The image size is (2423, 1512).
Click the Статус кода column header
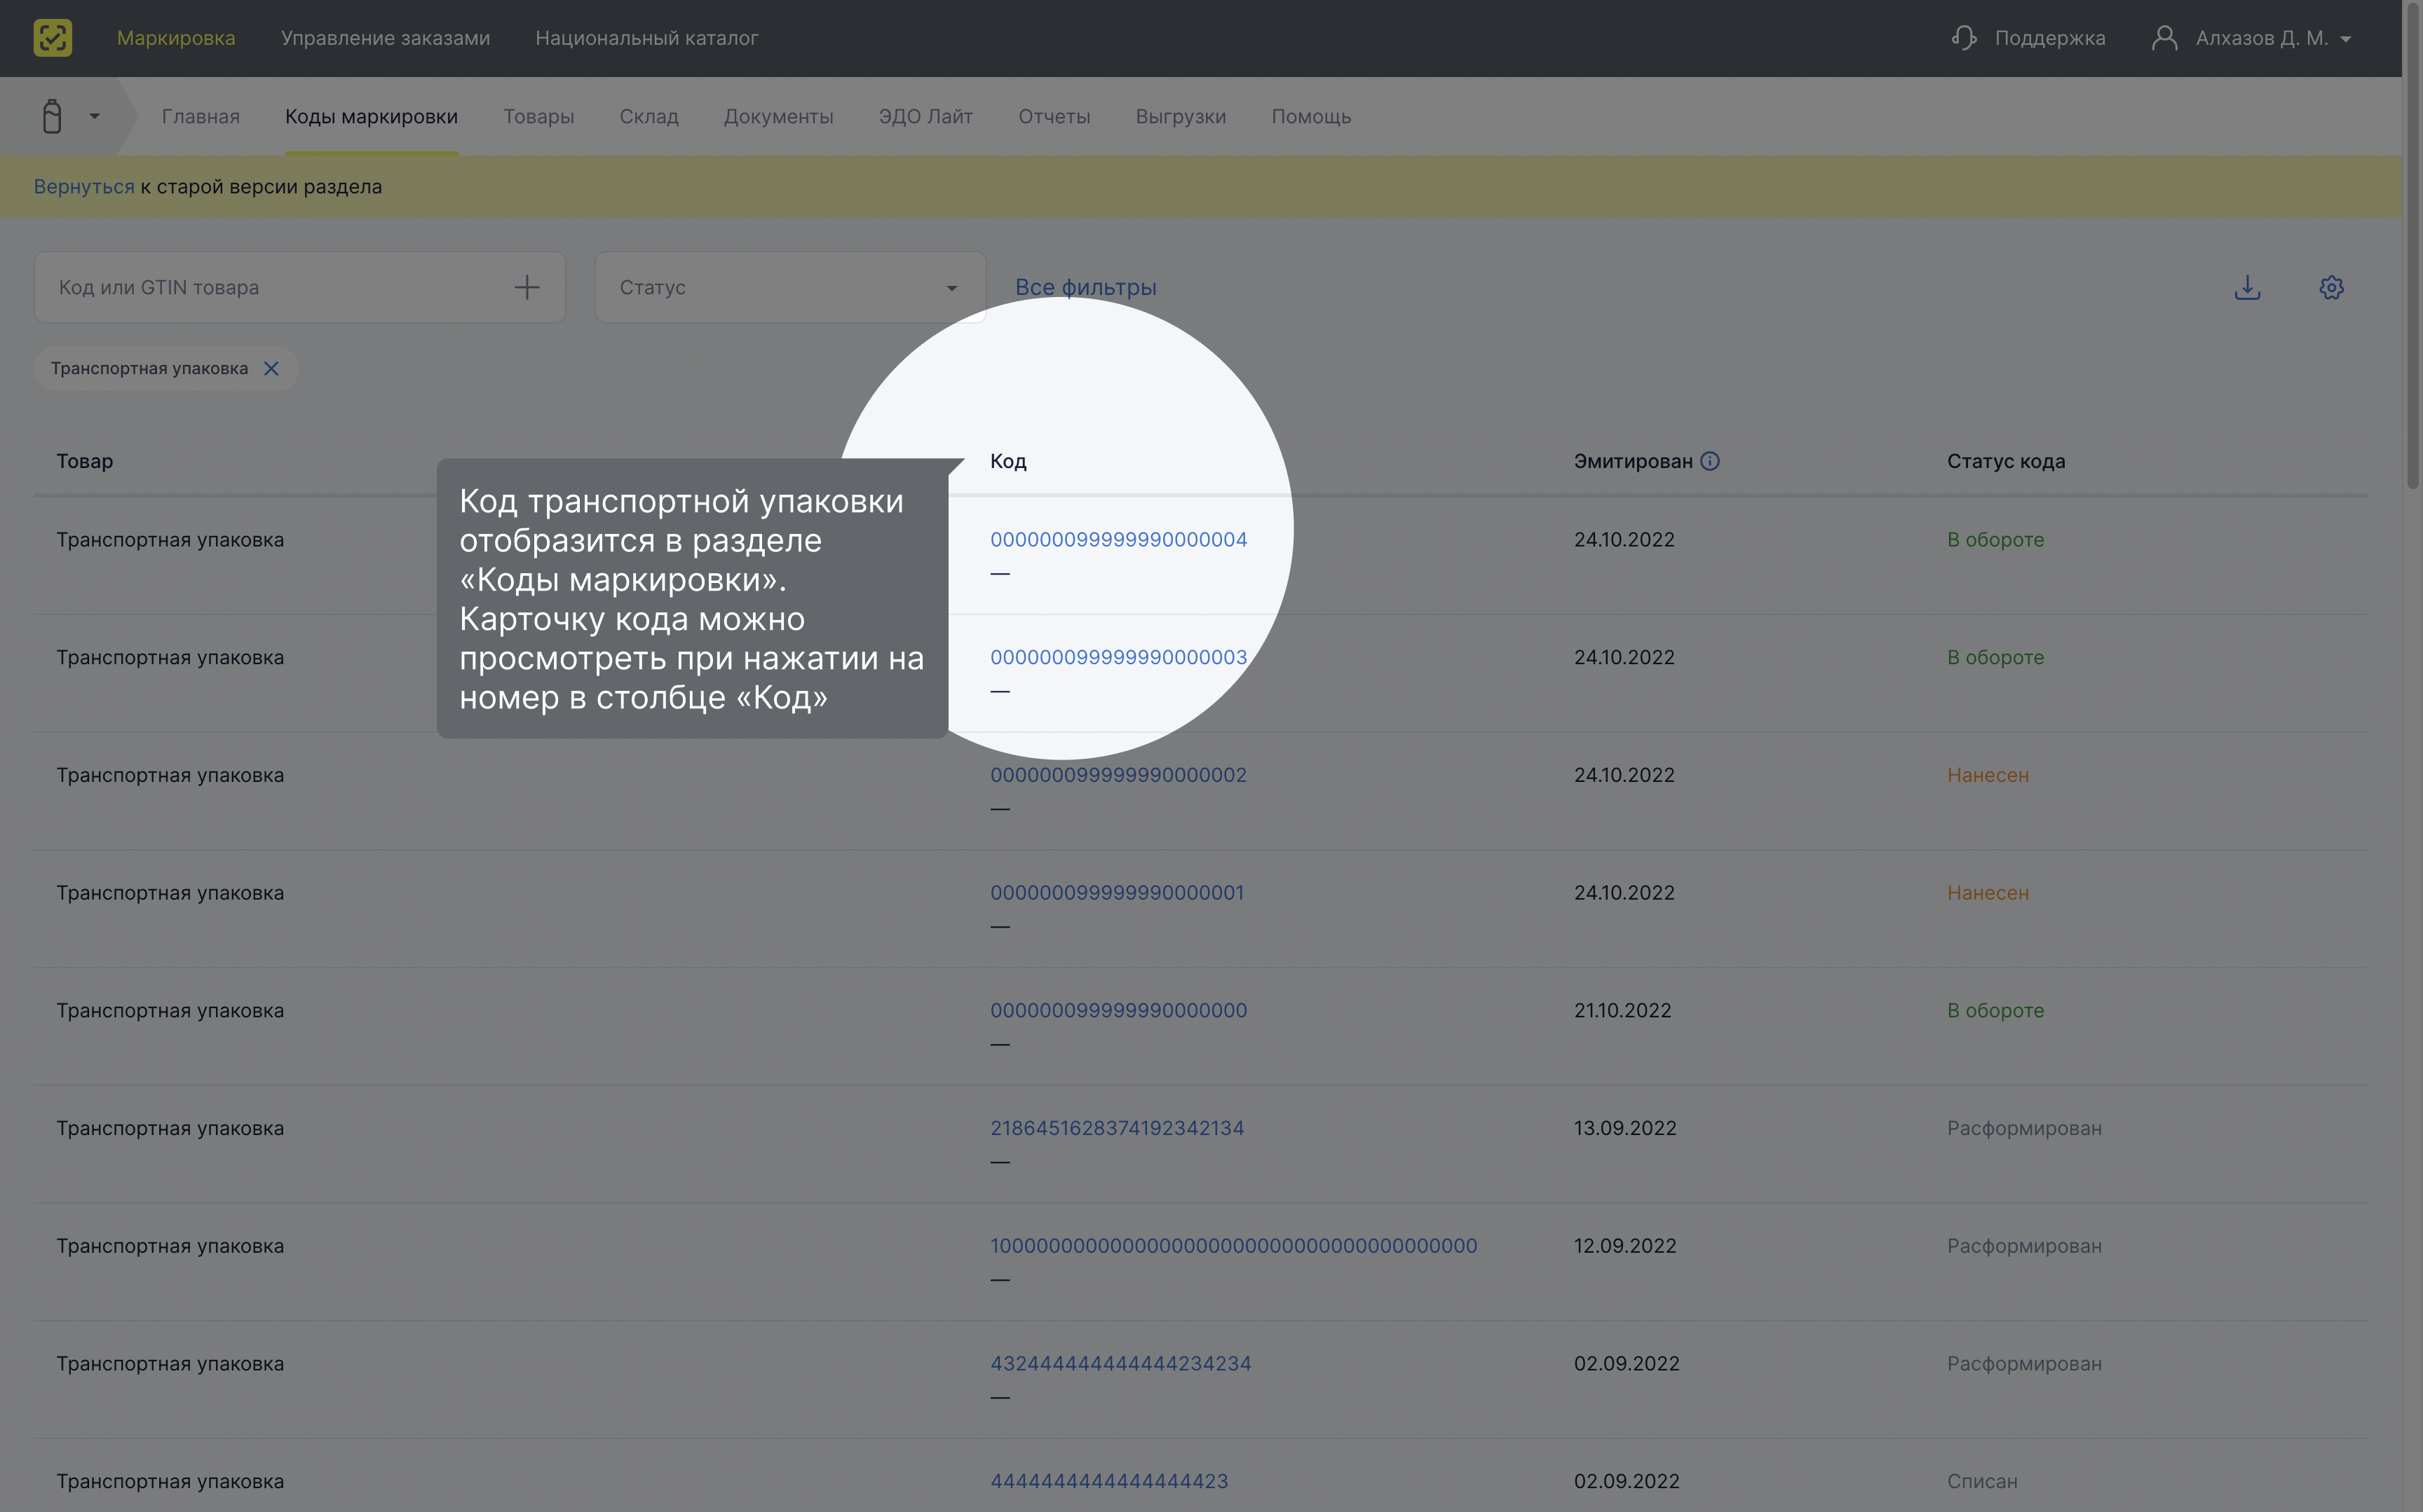(2006, 462)
